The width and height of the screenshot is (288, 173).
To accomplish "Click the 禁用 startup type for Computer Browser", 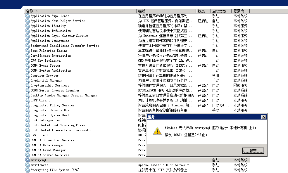I will tap(215, 75).
